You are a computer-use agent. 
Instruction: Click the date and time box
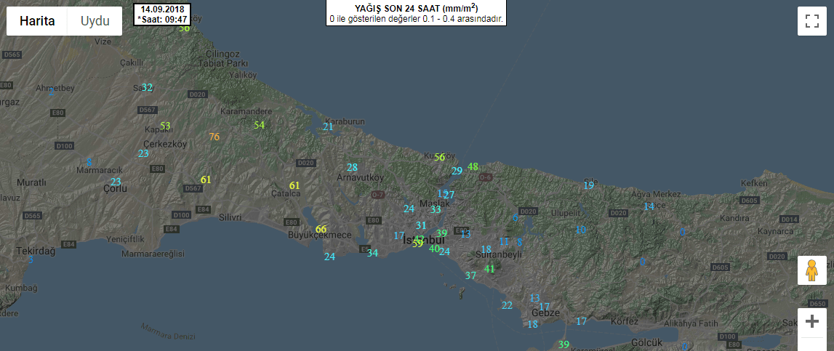click(161, 15)
